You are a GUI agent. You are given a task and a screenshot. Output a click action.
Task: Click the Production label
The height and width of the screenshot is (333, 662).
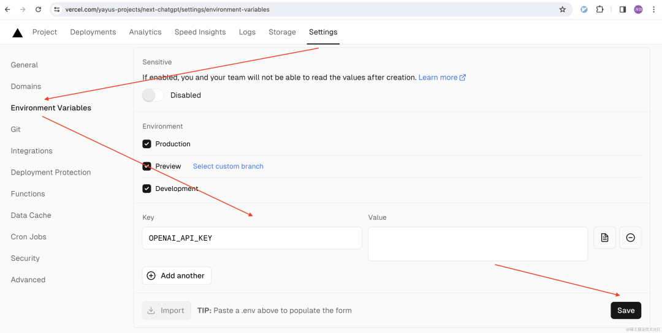click(173, 144)
